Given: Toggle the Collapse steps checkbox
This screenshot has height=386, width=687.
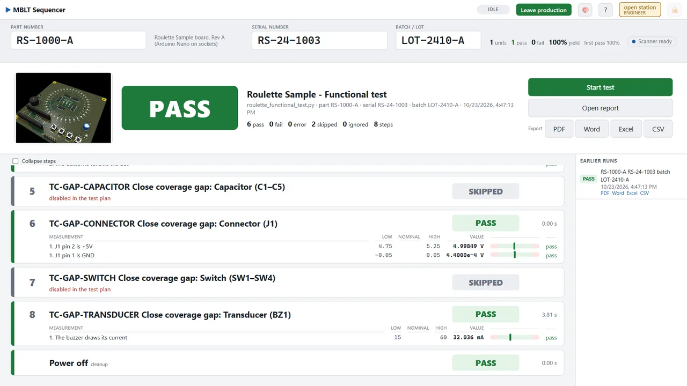Looking at the screenshot, I should 16,161.
